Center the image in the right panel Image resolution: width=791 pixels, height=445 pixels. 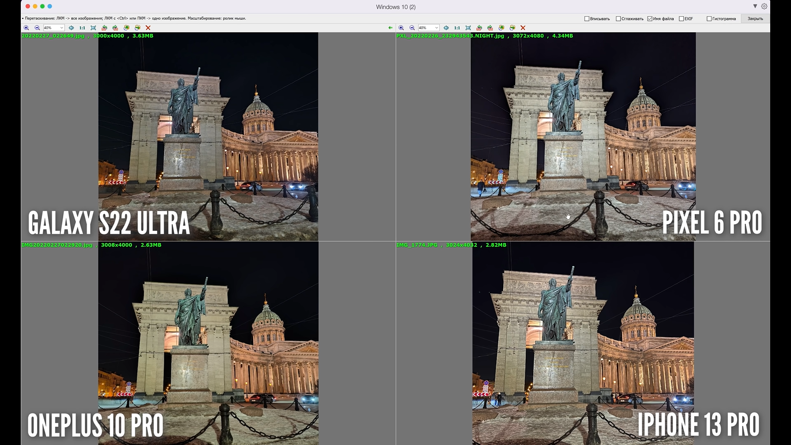(x=446, y=28)
